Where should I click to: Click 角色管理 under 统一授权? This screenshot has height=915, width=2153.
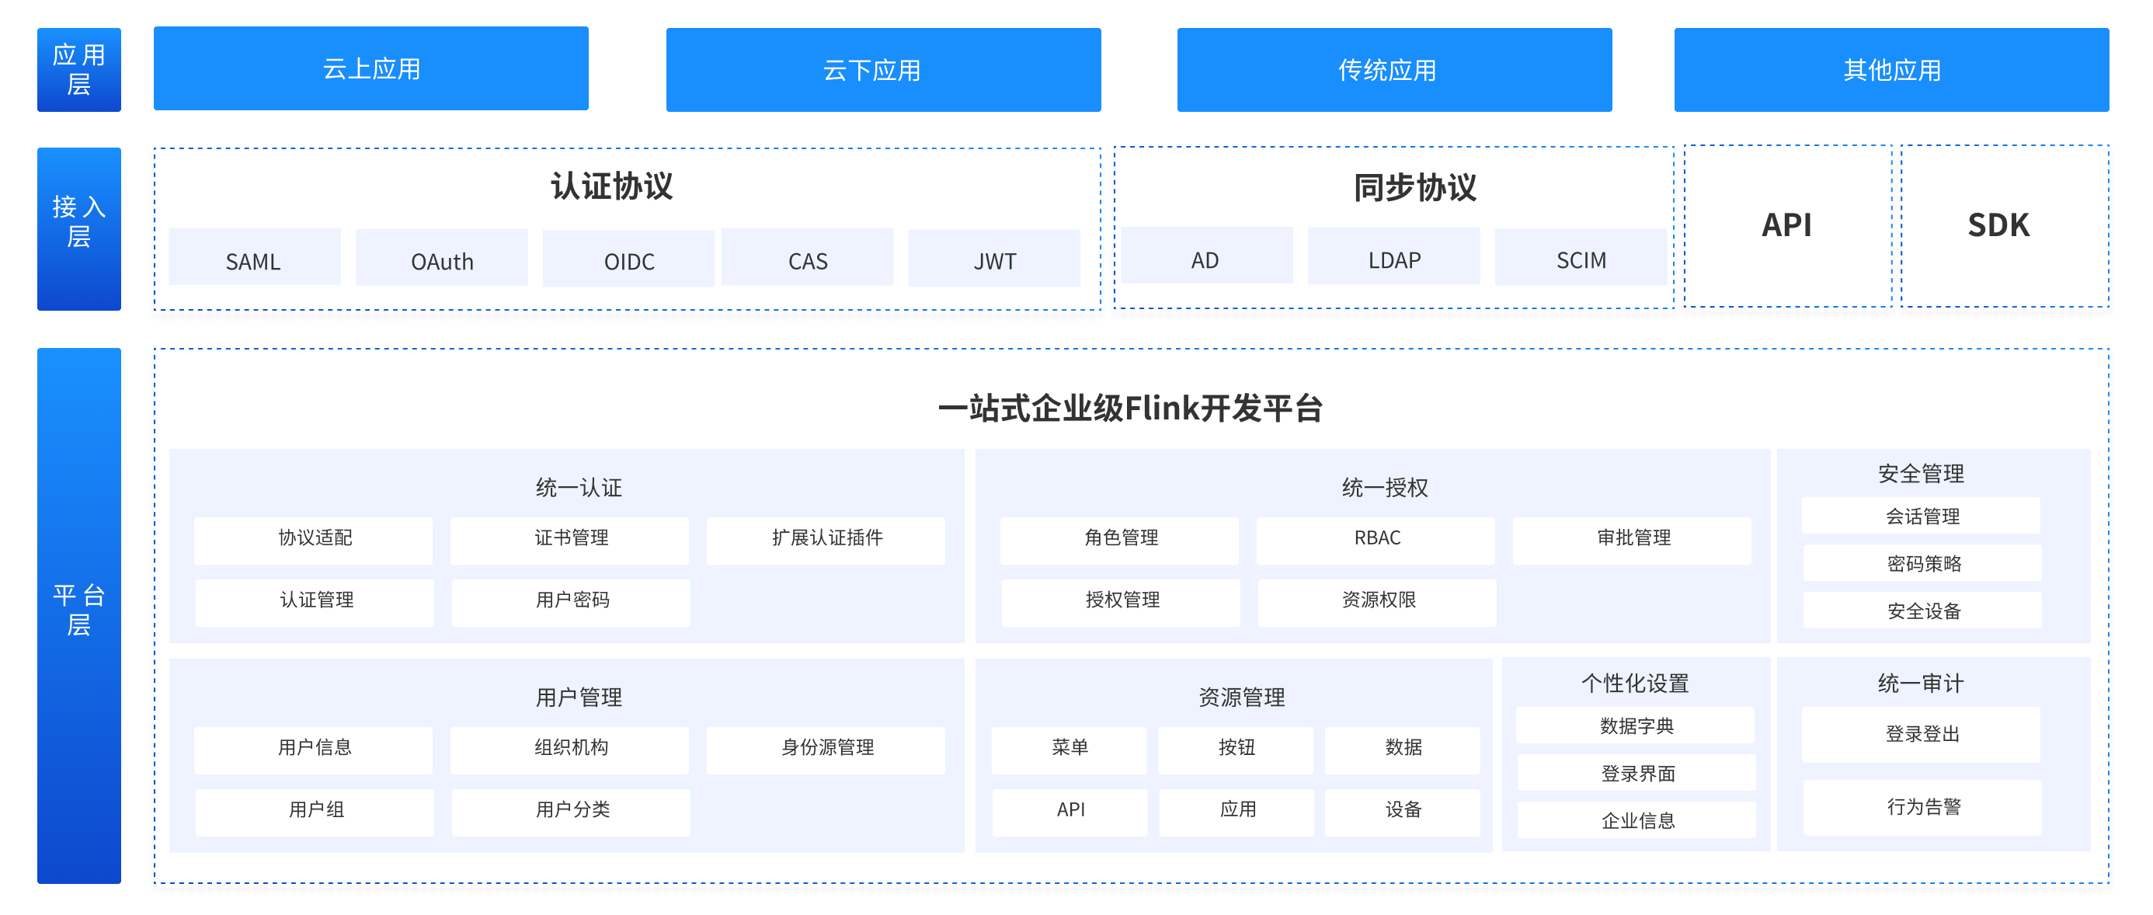point(1119,541)
